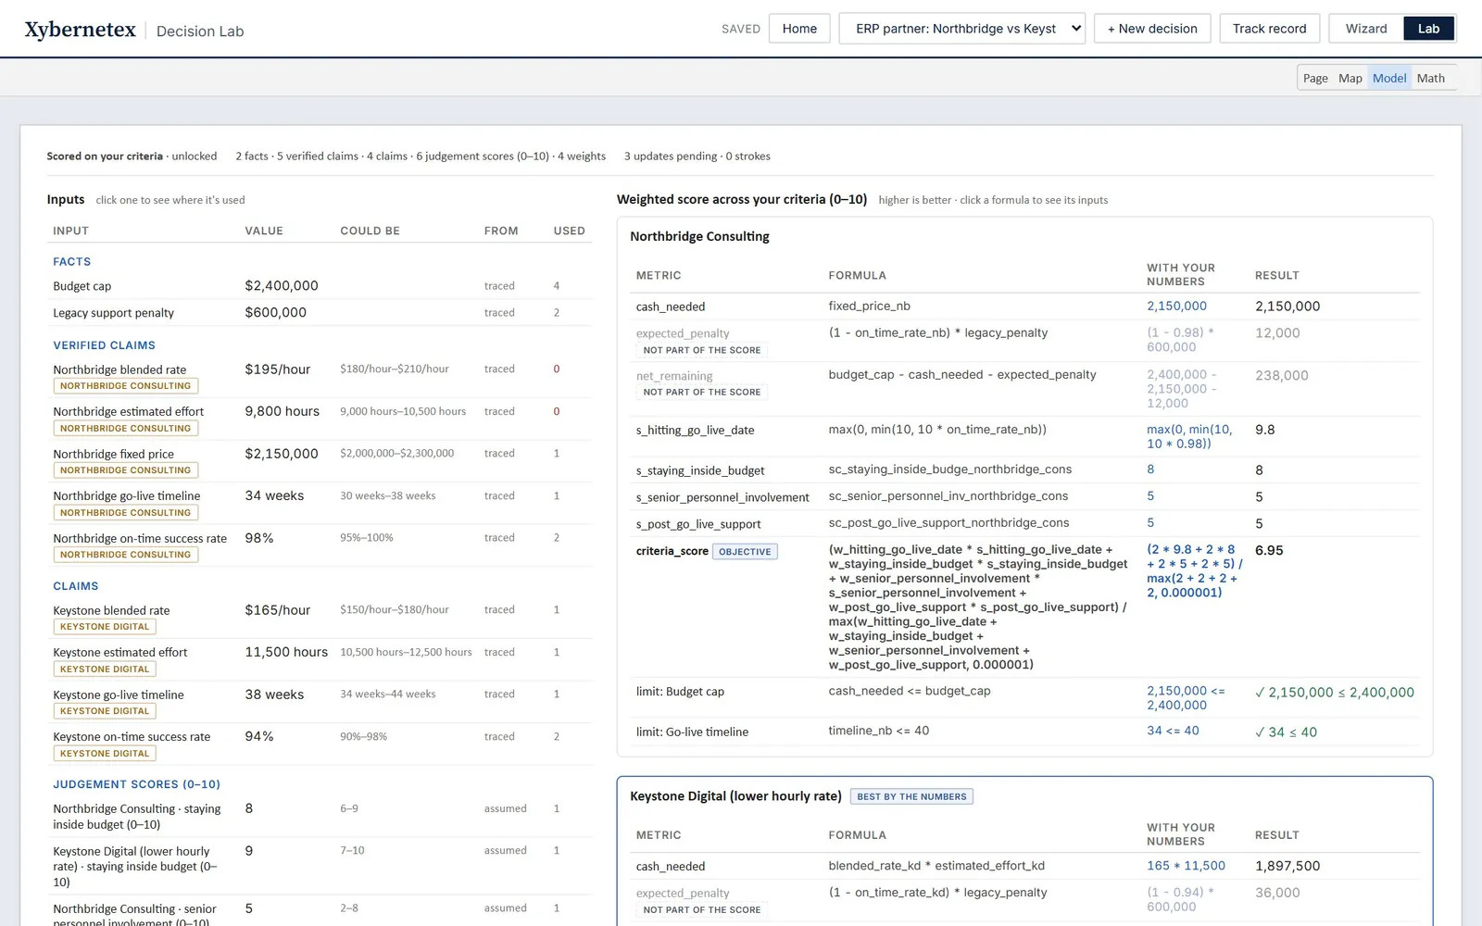The image size is (1482, 926).
Task: Select the Budget cap input row
Action: click(320, 285)
